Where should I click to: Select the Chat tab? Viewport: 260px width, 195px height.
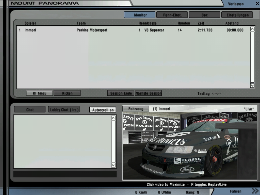pyautogui.click(x=30, y=109)
